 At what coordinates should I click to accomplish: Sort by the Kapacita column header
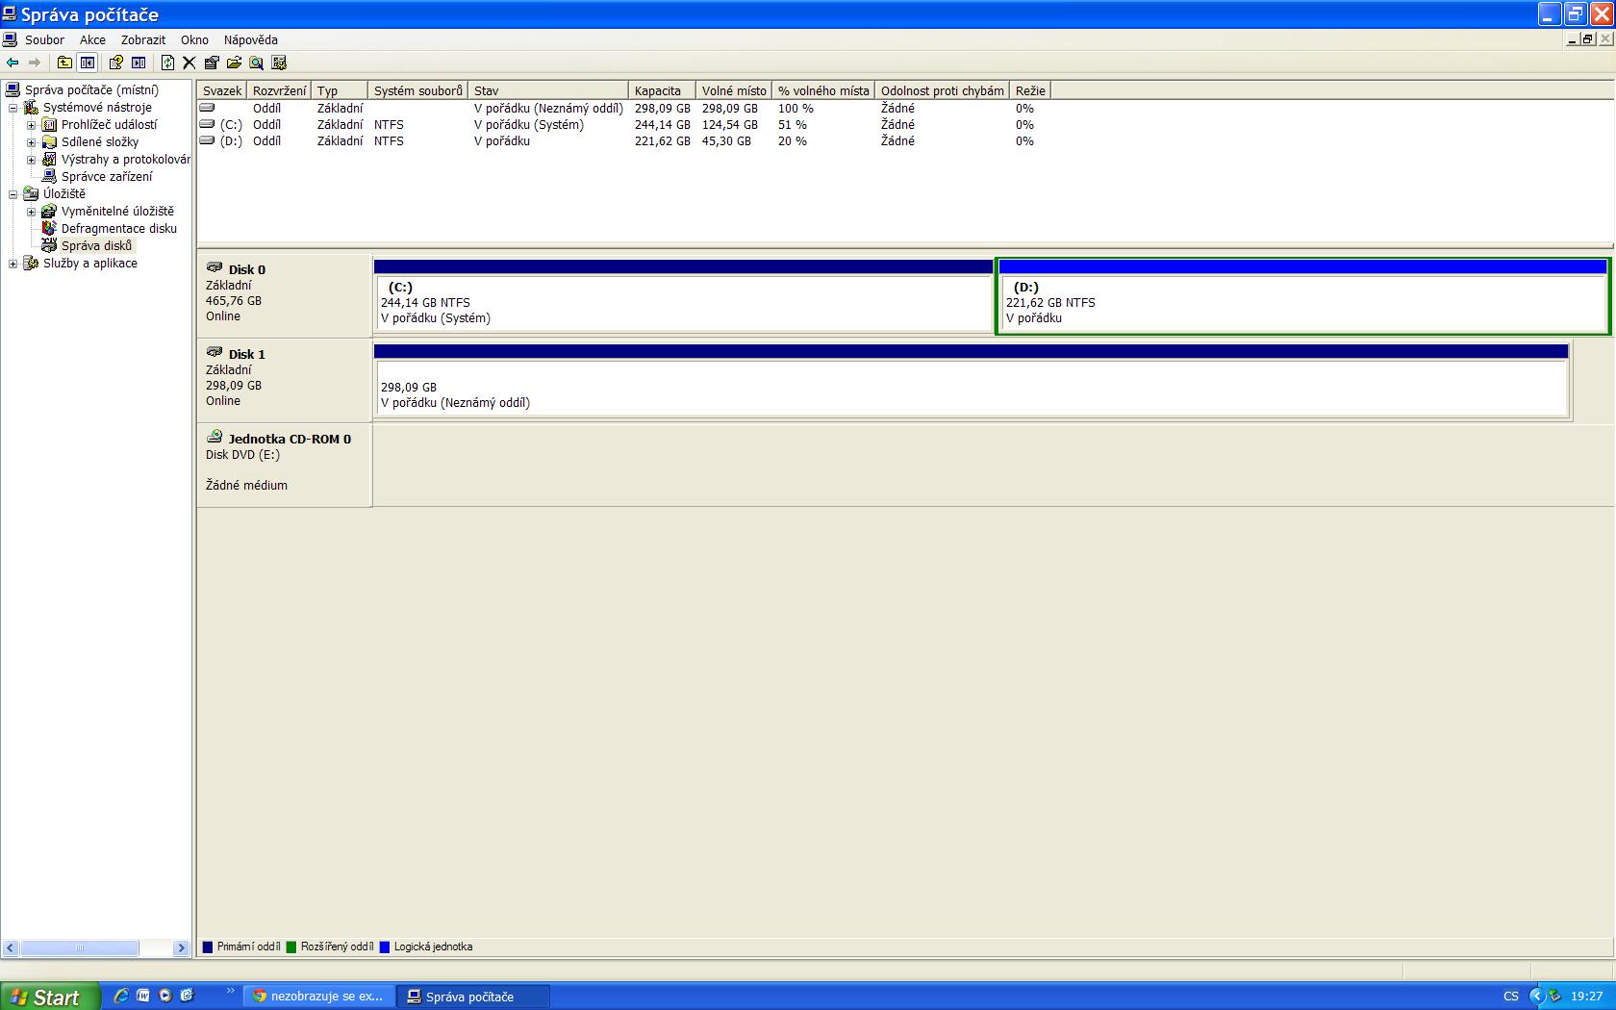(662, 90)
